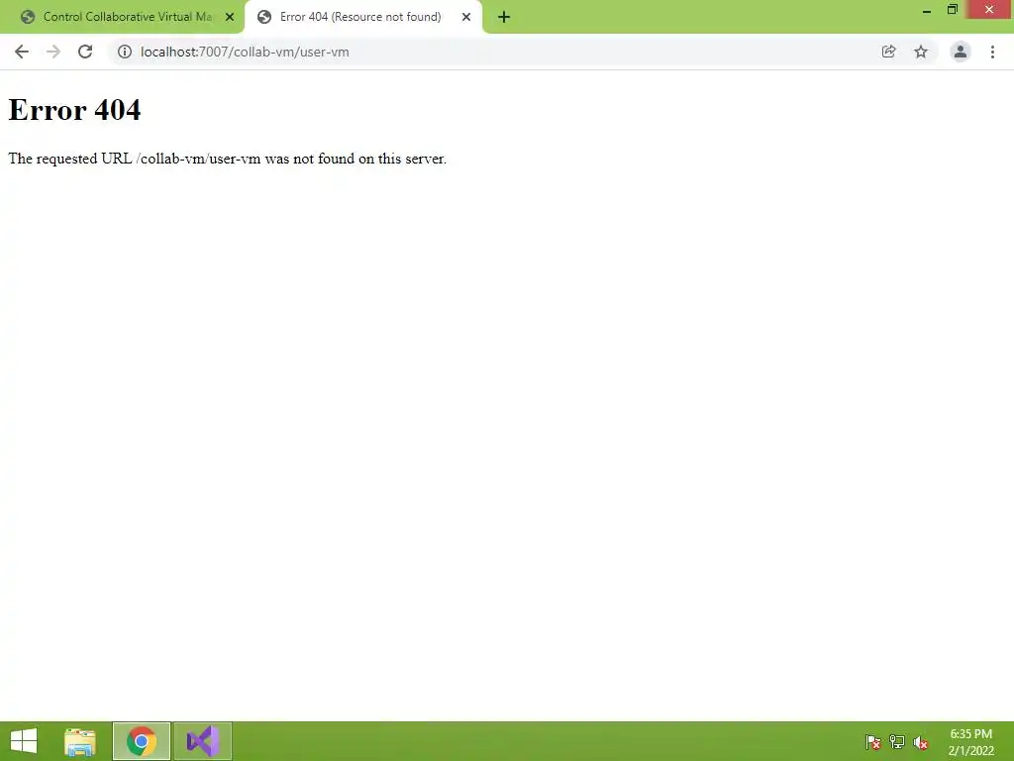Open the Chrome three-dot menu
The image size is (1014, 761).
click(992, 52)
